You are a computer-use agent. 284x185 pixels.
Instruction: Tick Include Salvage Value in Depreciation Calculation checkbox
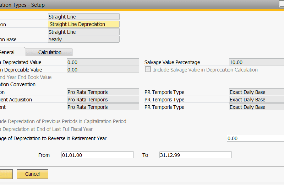click(x=148, y=69)
